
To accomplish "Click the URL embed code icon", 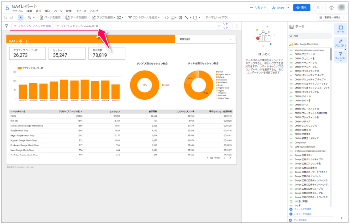I will tap(166, 17).
